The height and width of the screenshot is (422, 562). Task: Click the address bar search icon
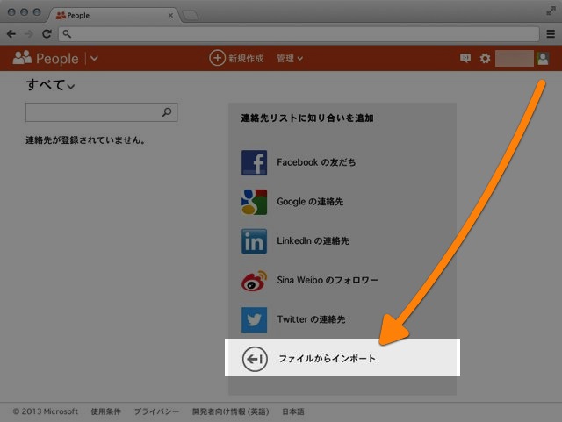[67, 33]
